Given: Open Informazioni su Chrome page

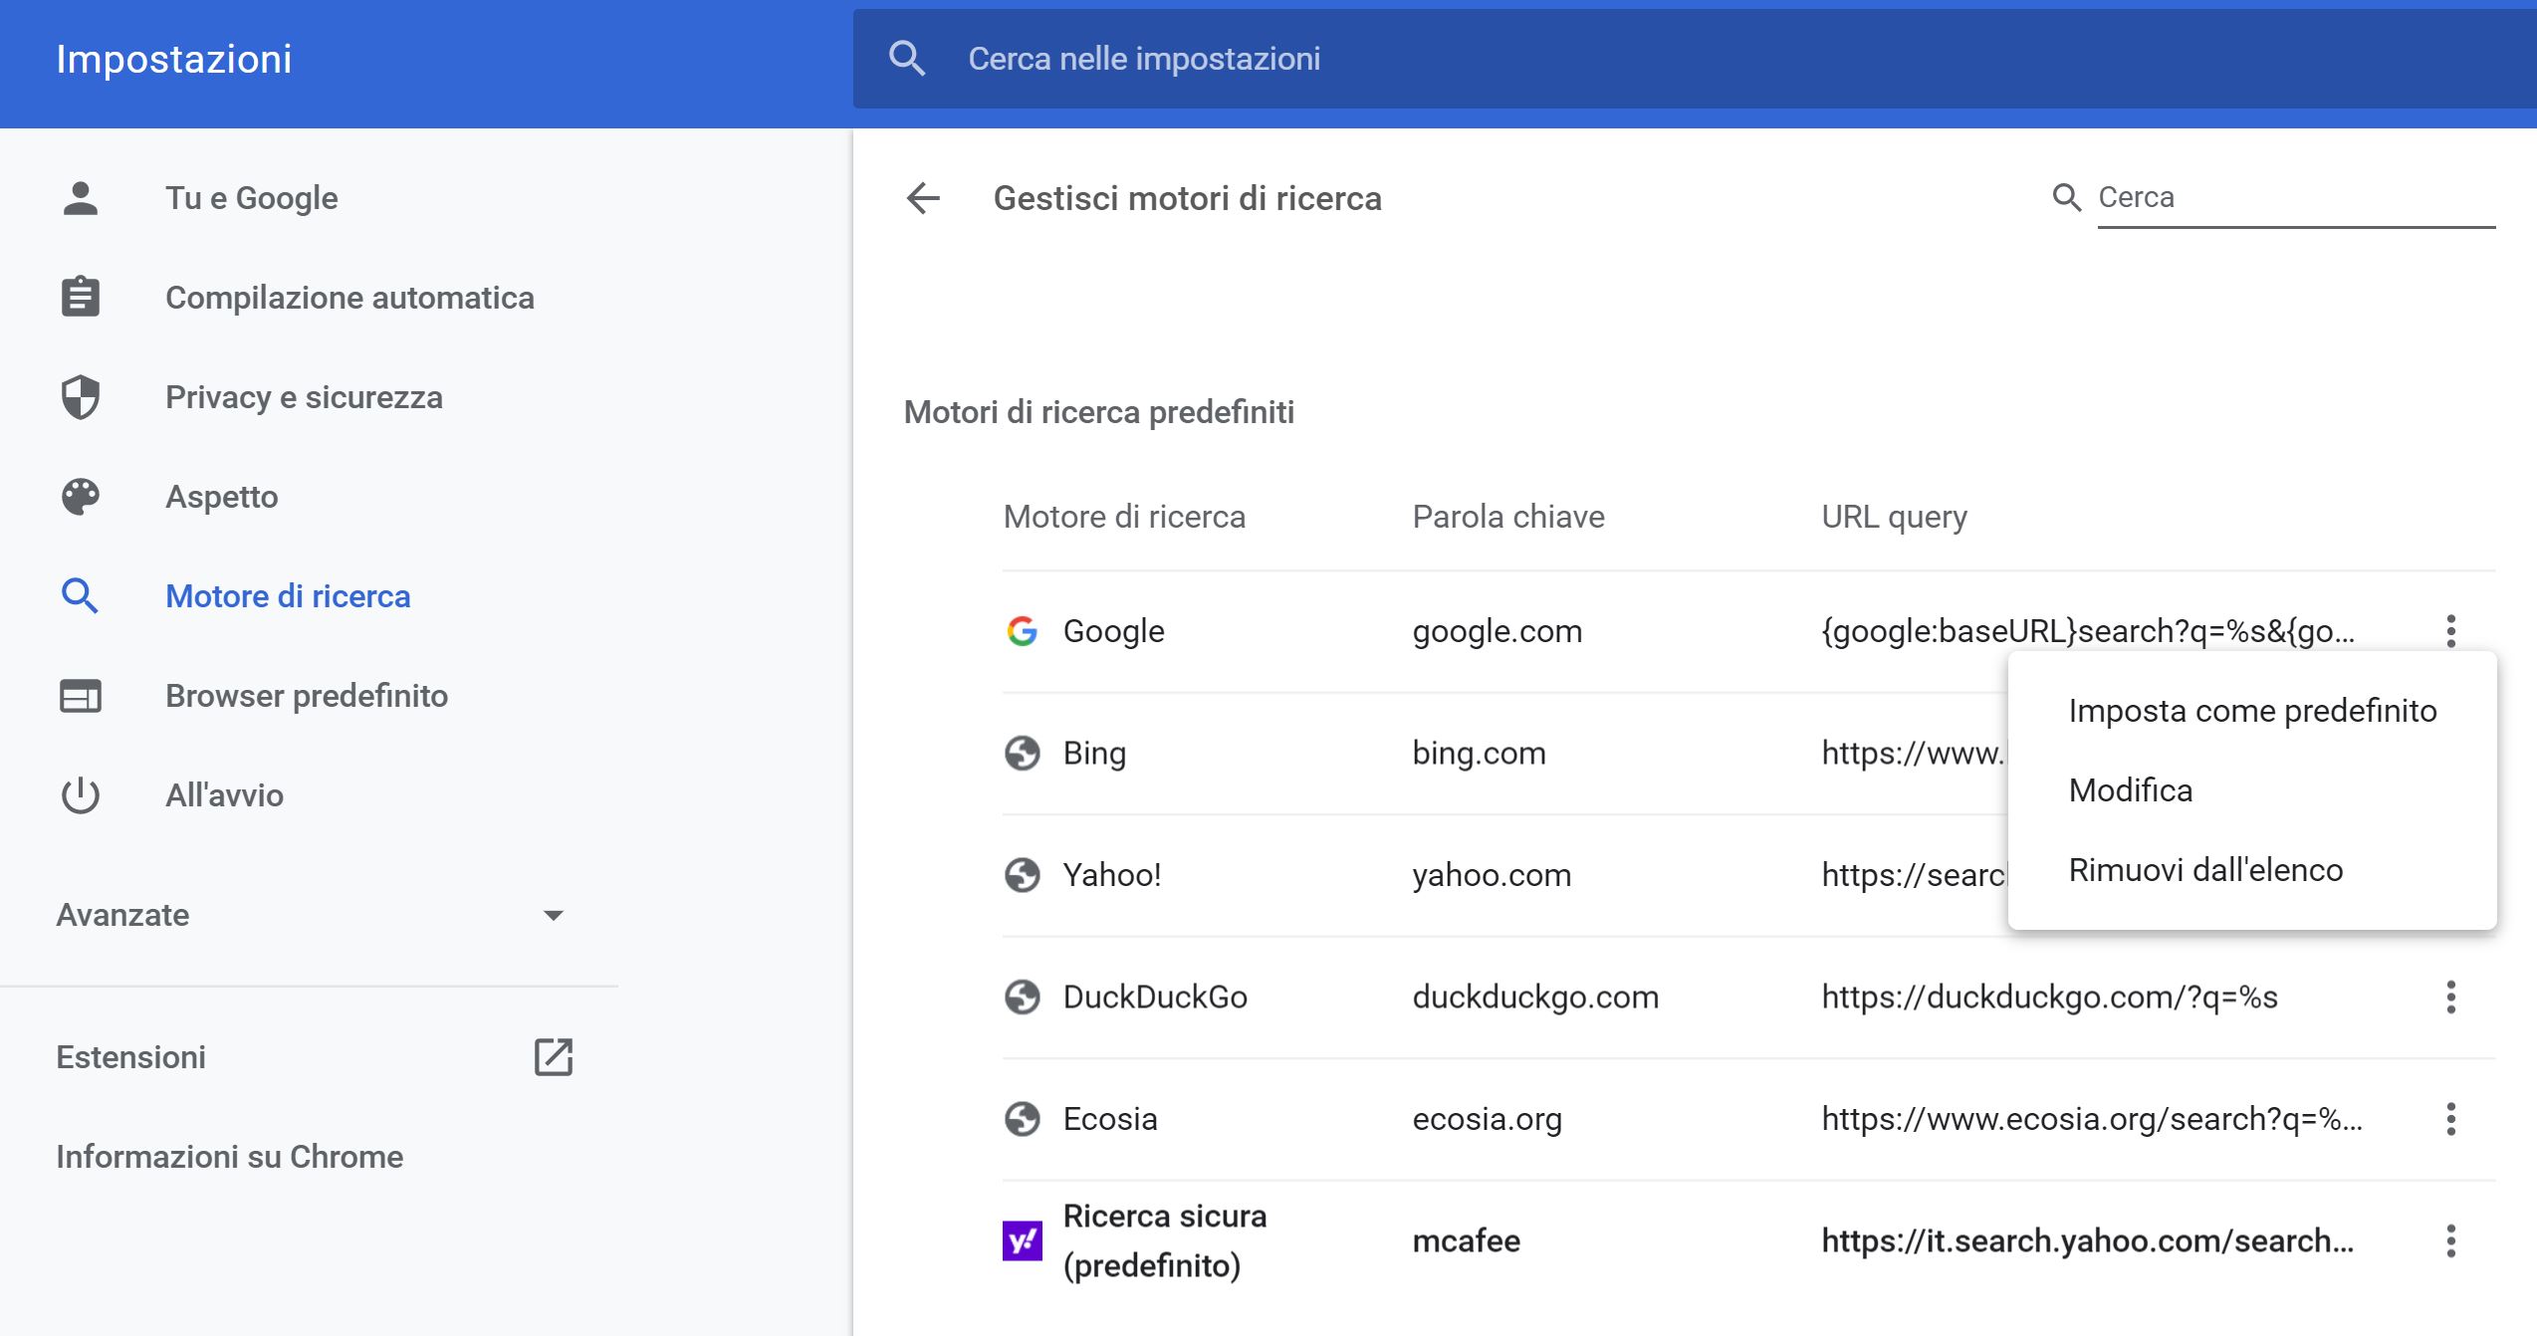Looking at the screenshot, I should tap(230, 1157).
